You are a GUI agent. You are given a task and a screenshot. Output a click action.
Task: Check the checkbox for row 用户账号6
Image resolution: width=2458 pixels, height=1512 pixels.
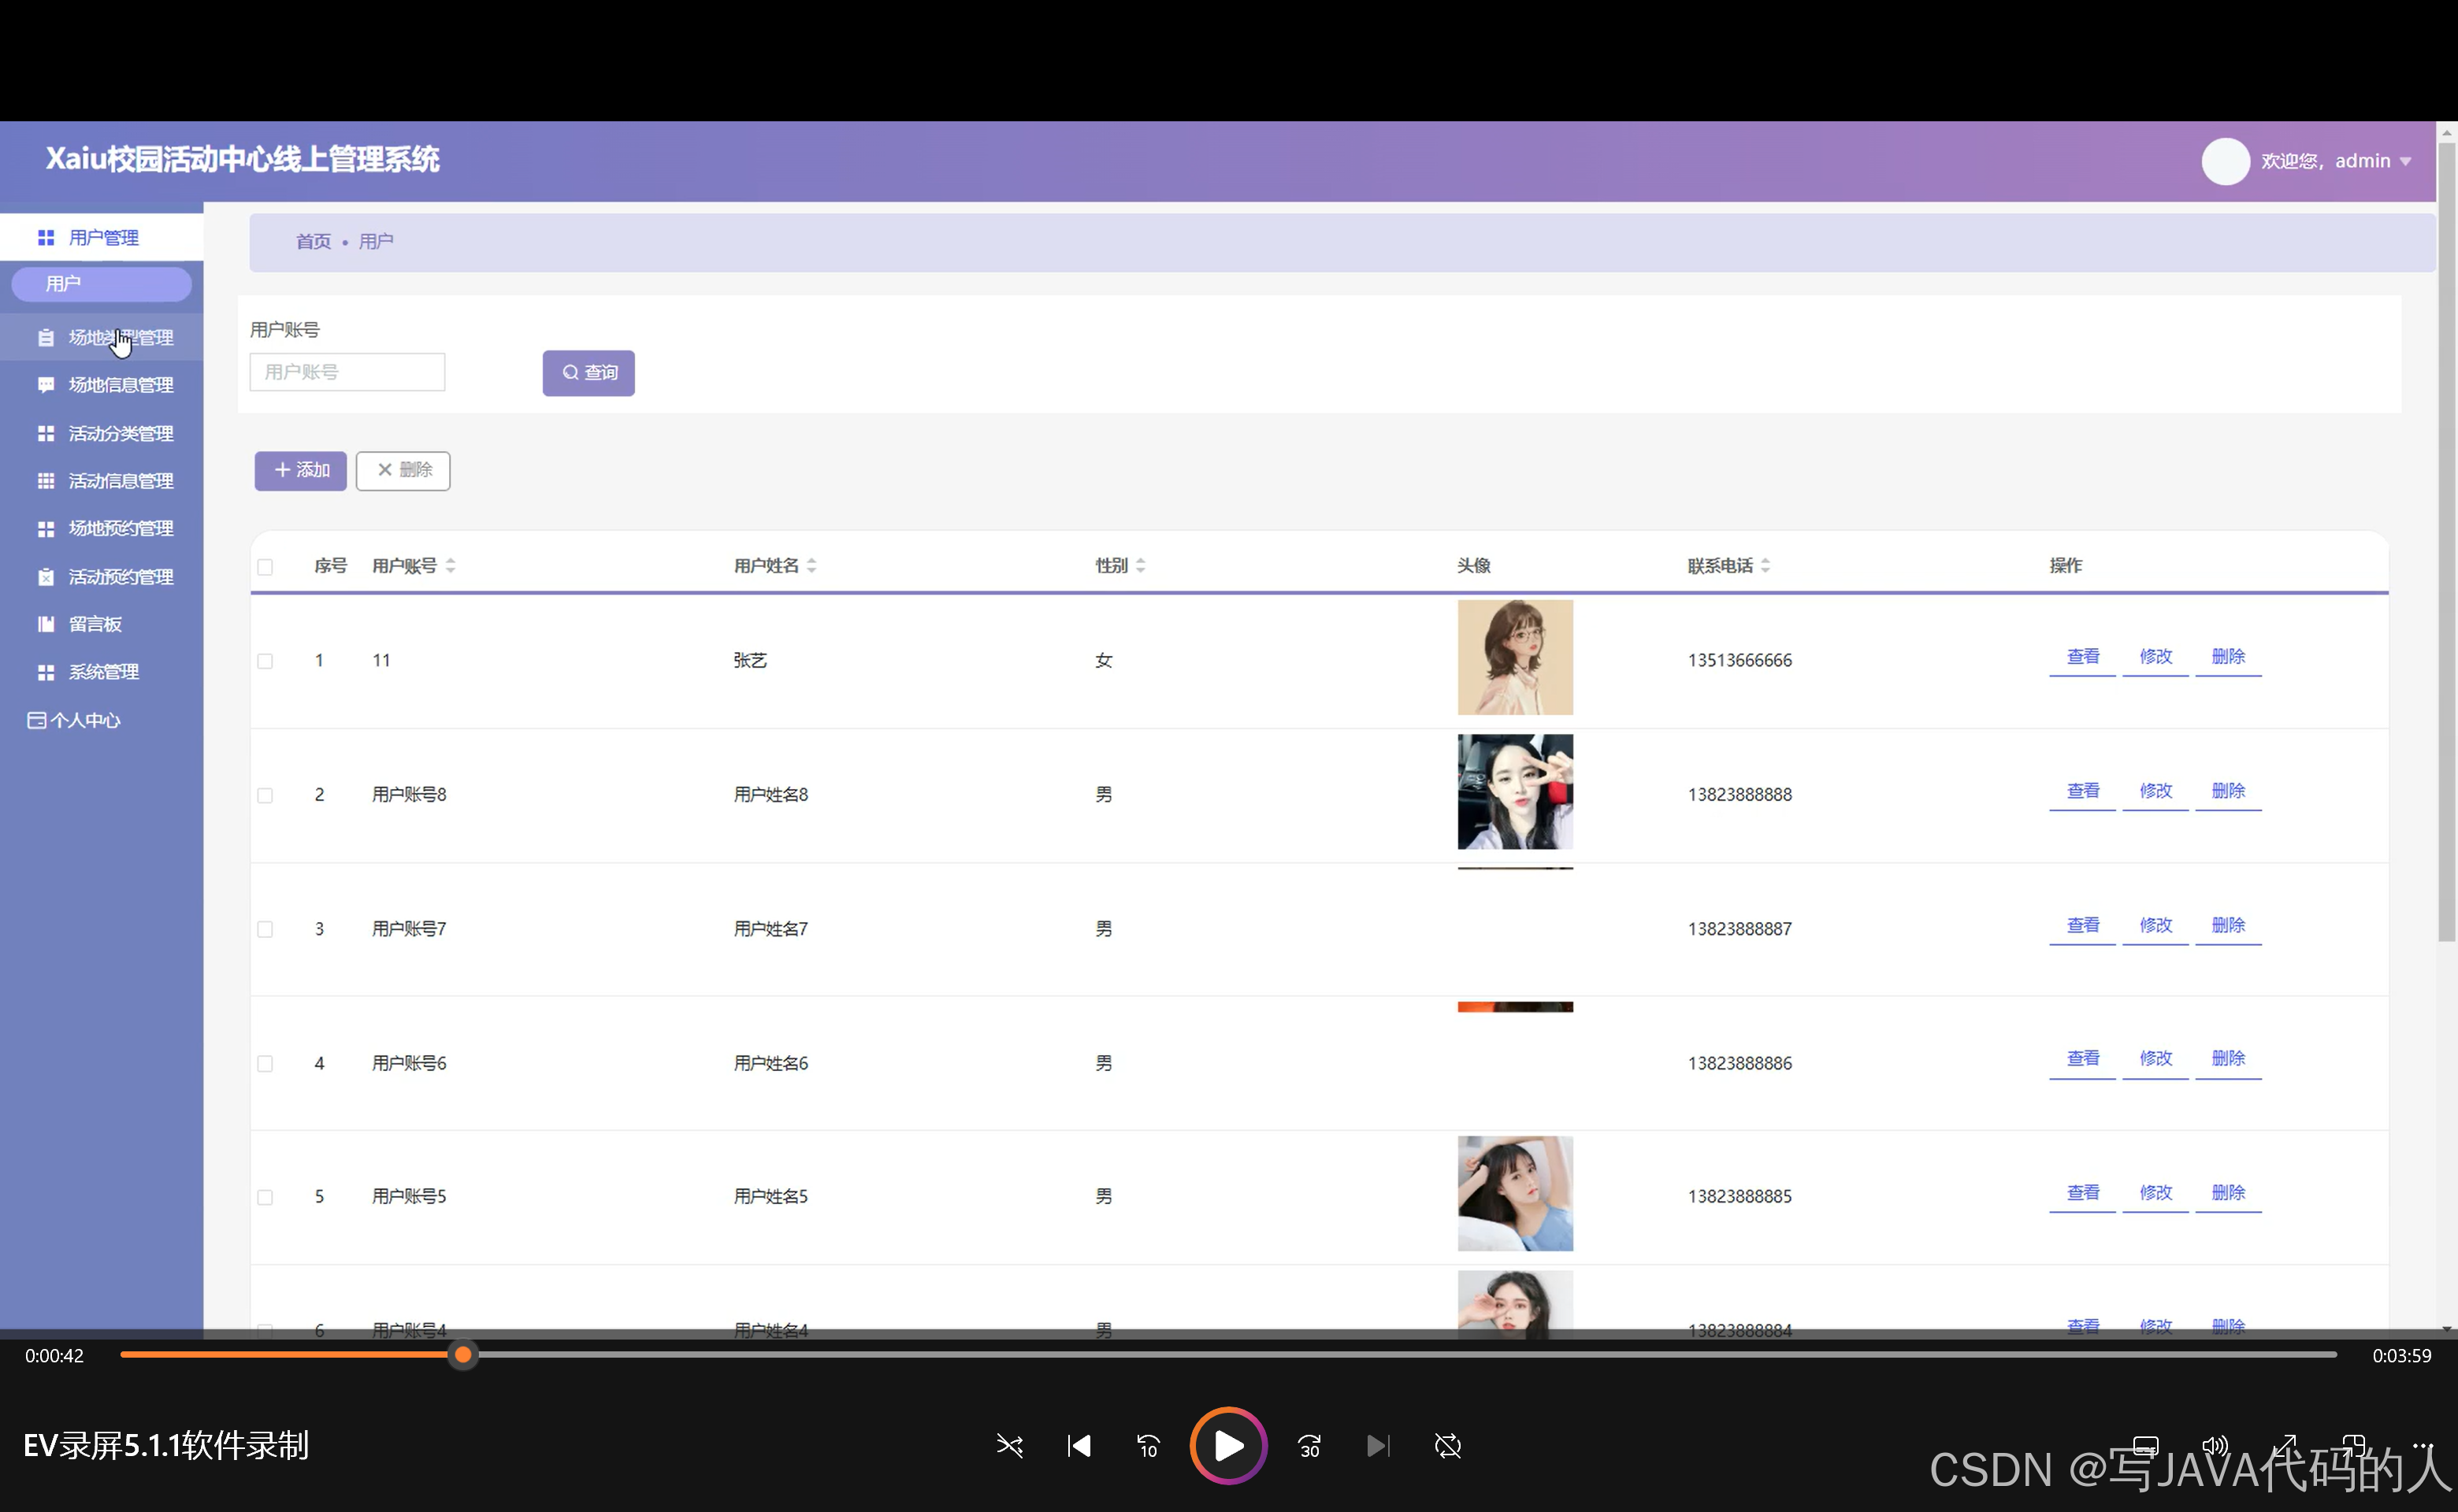265,1063
